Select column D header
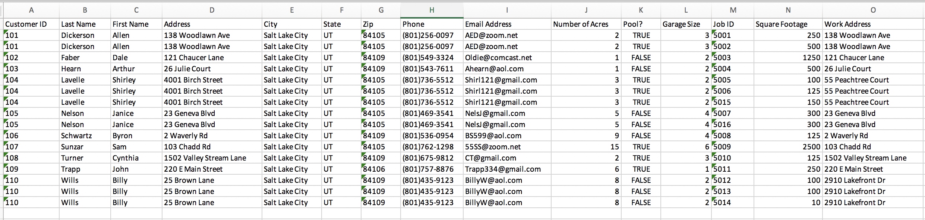This screenshot has height=220, width=925. click(212, 10)
